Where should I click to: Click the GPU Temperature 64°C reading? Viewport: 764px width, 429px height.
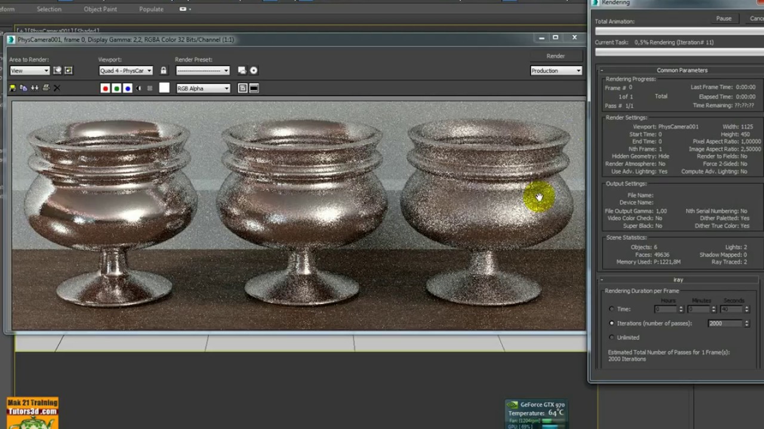[536, 413]
